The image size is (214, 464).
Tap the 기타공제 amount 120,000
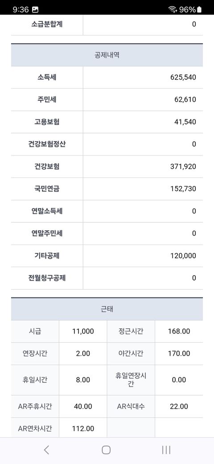[183, 256]
